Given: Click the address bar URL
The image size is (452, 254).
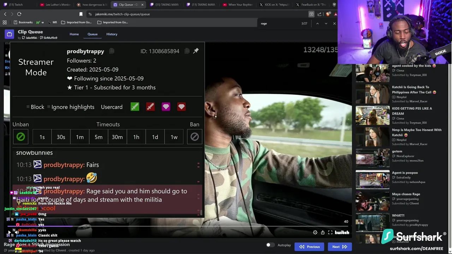Looking at the screenshot, I should (123, 14).
